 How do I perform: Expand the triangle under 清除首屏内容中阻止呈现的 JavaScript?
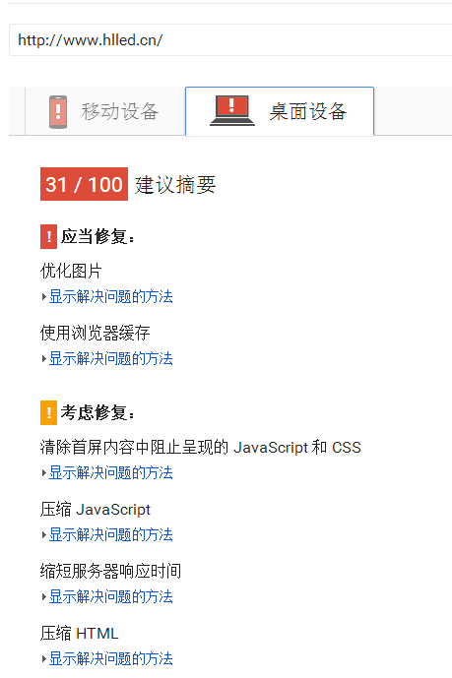44,473
